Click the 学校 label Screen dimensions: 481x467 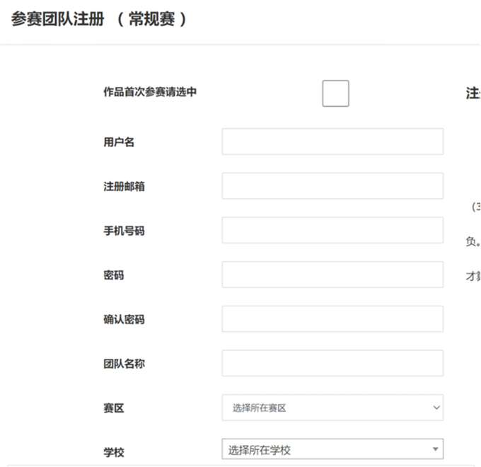(114, 452)
